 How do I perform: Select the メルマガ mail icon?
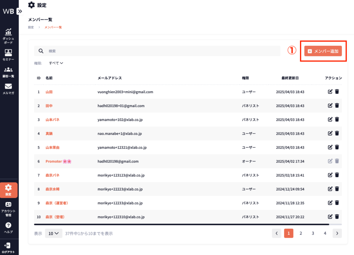[8, 87]
